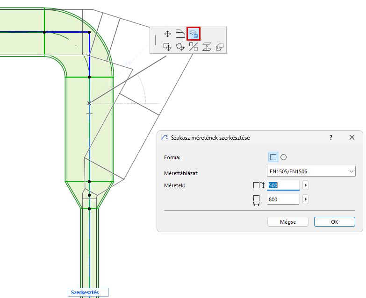Choose the elevate element icon
The width and height of the screenshot is (366, 298).
pyautogui.click(x=207, y=47)
